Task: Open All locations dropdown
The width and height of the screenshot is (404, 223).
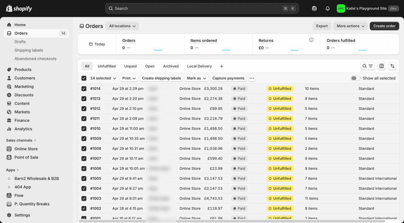Action: pyautogui.click(x=122, y=26)
